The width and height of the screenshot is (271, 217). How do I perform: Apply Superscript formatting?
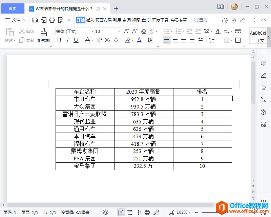coord(99,40)
